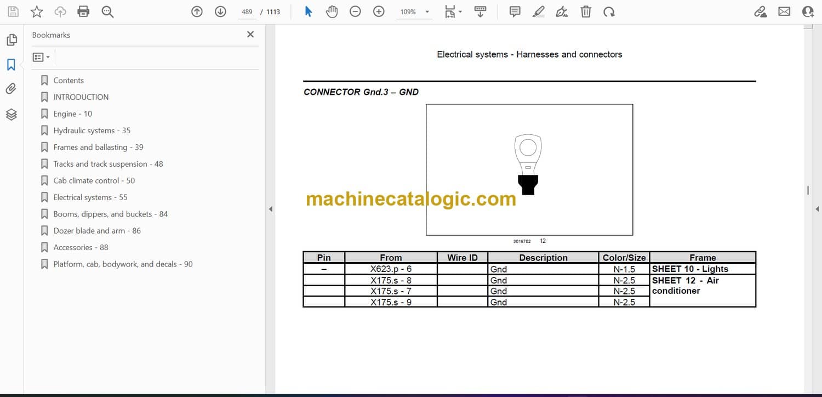Viewport: 822px width, 397px height.
Task: Open the zoom level dropdown
Action: [x=427, y=12]
